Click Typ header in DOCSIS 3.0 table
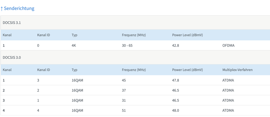 pos(74,70)
